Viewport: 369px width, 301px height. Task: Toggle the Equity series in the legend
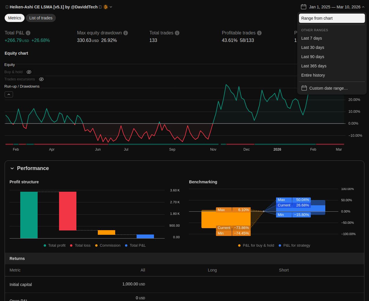10,65
